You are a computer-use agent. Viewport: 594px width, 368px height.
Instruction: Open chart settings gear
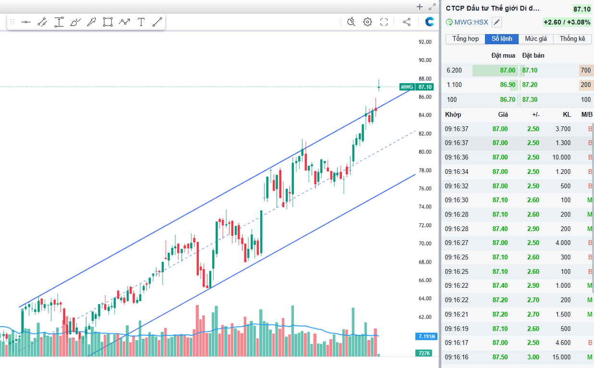click(367, 22)
